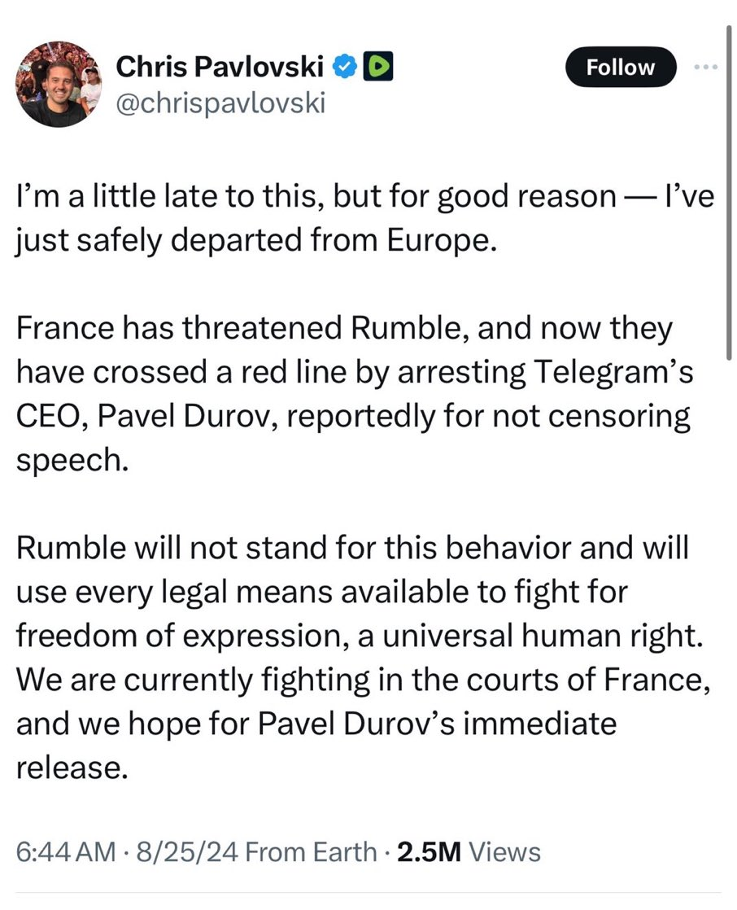Follow Chris Pavlovski
The image size is (737, 910).
click(x=621, y=68)
